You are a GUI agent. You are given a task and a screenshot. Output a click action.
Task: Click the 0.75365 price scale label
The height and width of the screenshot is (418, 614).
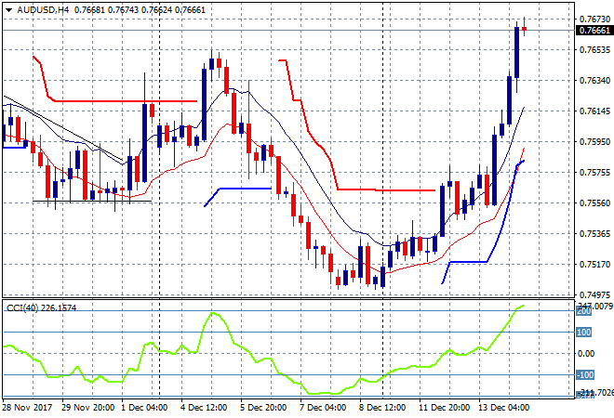(594, 233)
